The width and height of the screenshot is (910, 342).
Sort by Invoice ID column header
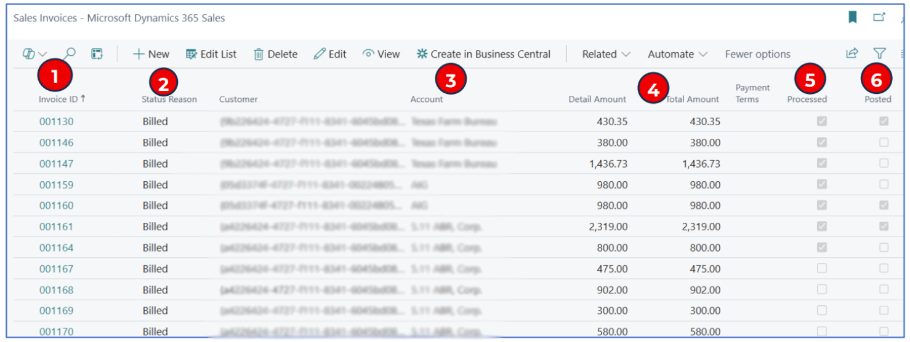[x=62, y=99]
